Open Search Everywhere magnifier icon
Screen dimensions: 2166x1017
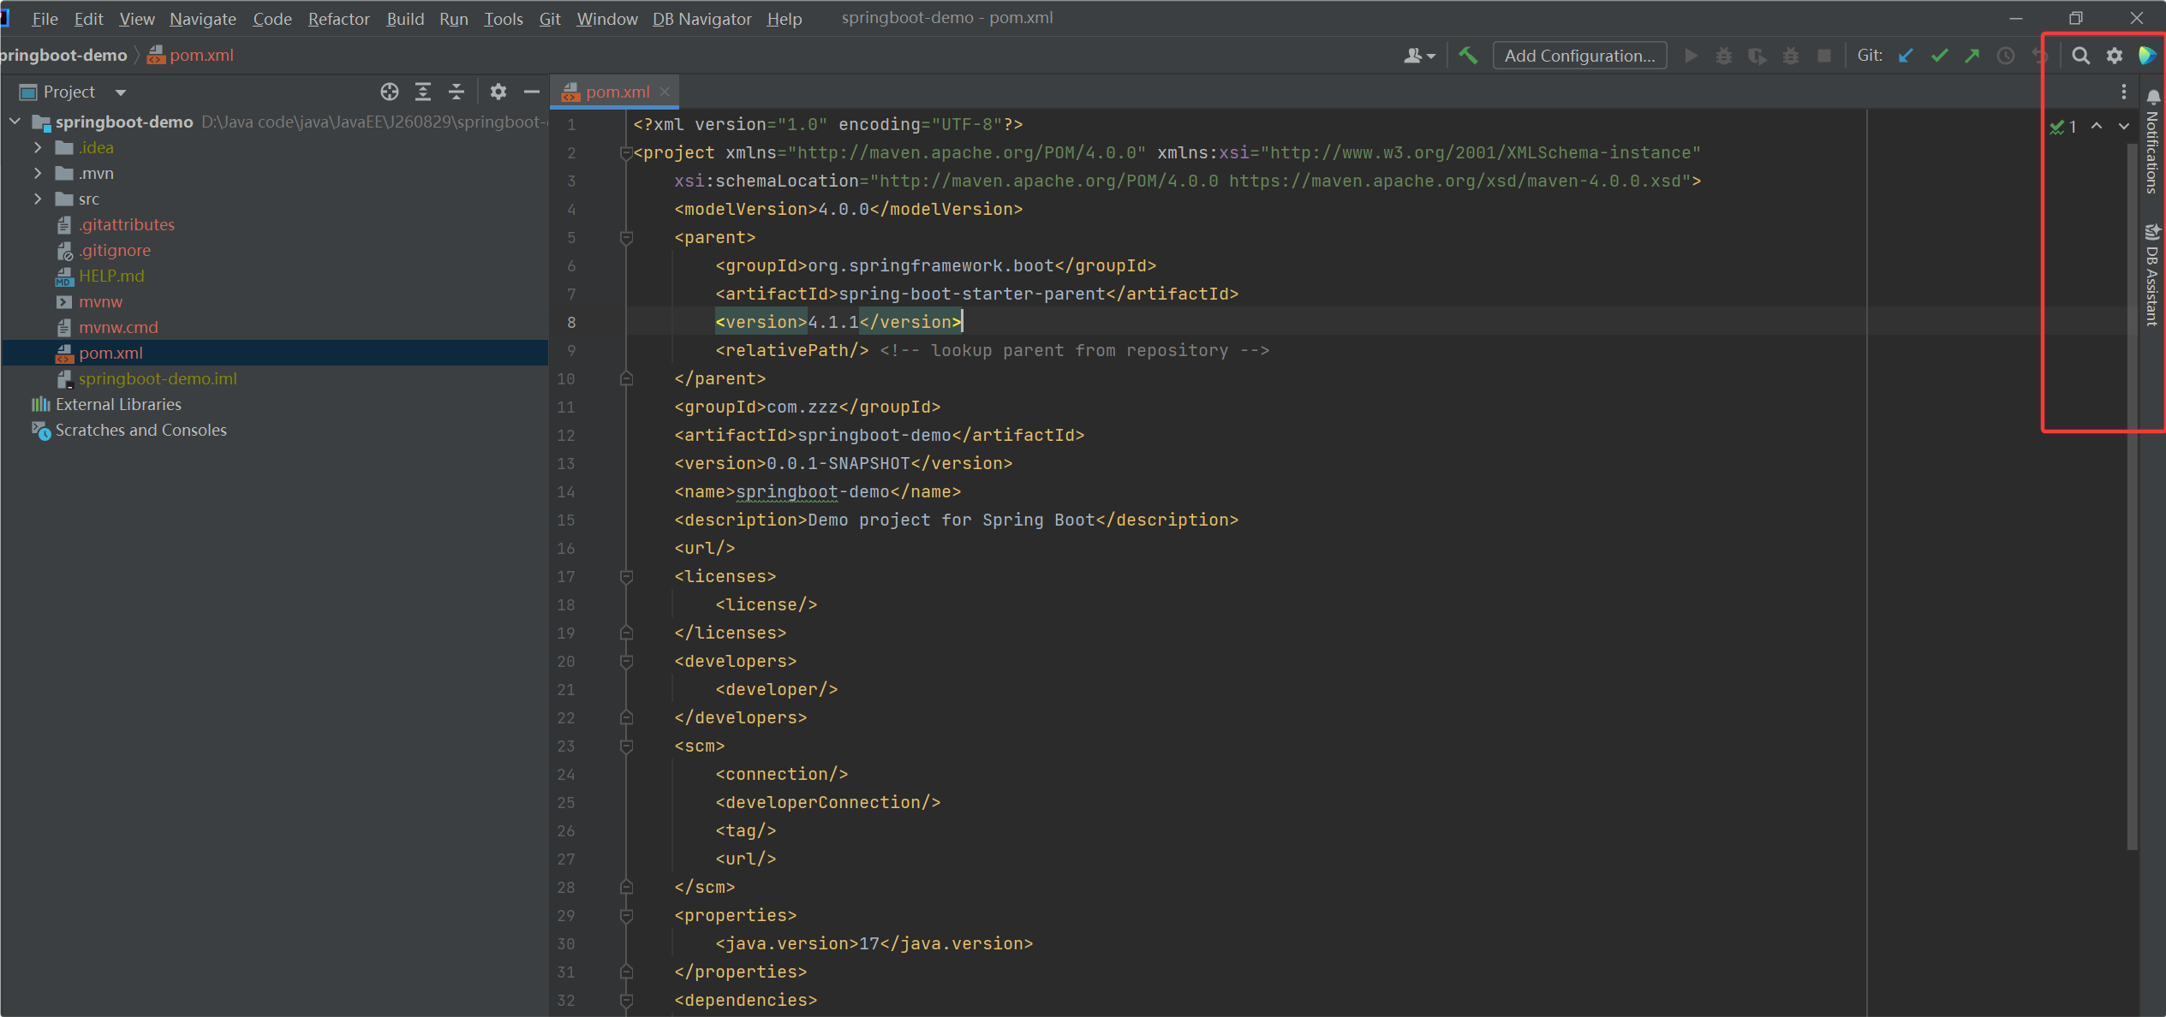point(2080,56)
